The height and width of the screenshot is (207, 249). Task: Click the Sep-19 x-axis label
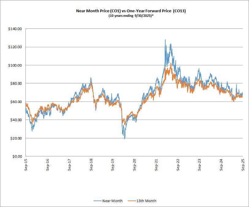pos(113,165)
